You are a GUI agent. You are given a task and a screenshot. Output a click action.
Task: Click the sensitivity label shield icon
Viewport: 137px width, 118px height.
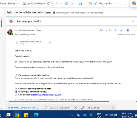pos(54,13)
